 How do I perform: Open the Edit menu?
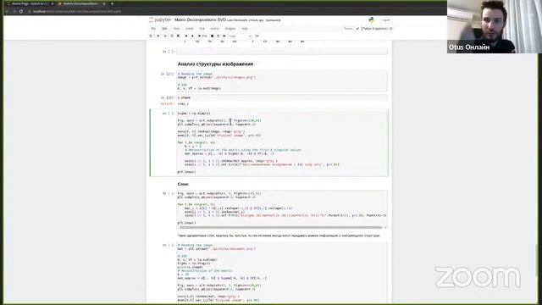(x=164, y=29)
